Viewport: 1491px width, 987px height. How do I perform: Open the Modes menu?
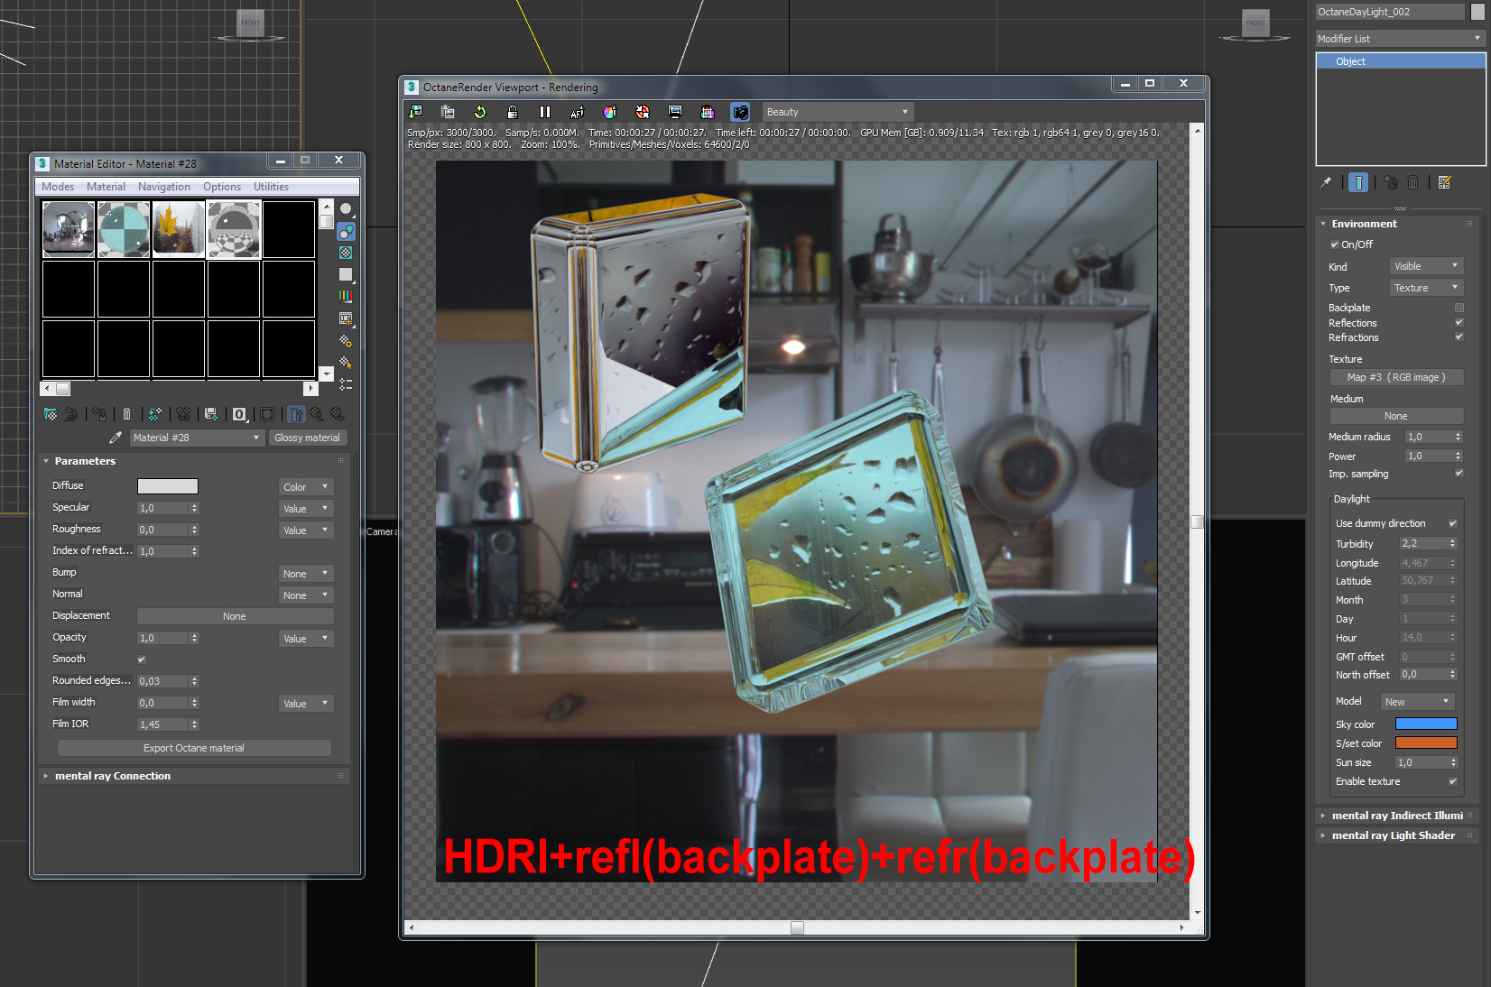click(58, 187)
